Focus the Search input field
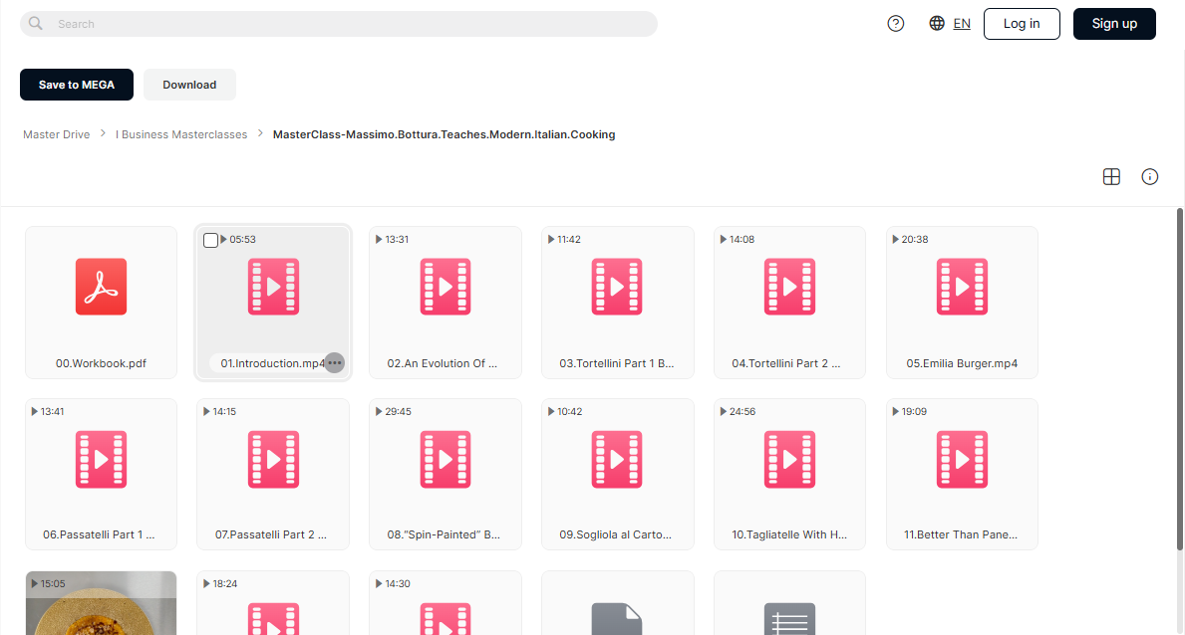The image size is (1185, 635). pos(339,24)
